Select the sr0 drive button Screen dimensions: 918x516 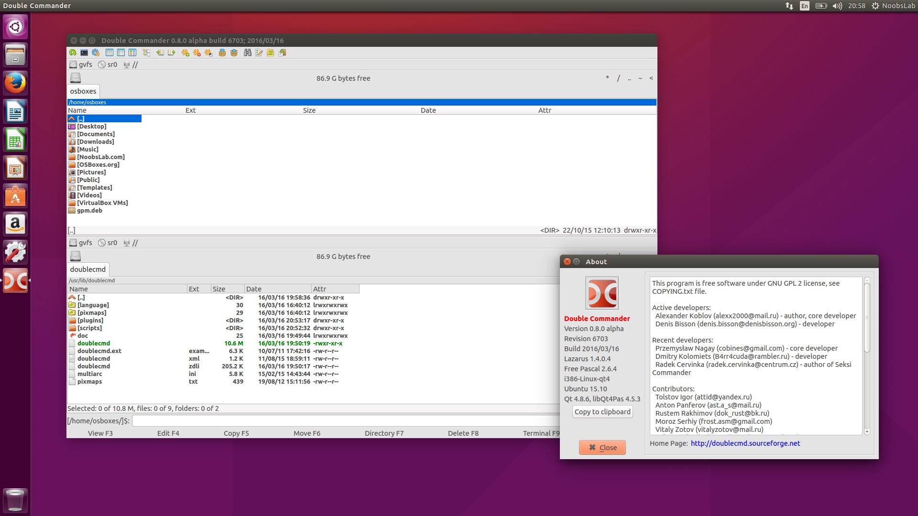coord(109,64)
